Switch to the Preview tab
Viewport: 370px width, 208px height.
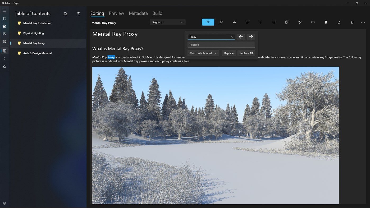point(116,13)
